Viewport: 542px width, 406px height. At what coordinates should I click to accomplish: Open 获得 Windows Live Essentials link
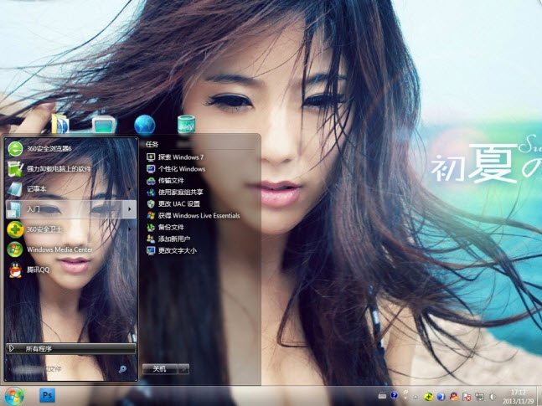click(x=194, y=216)
